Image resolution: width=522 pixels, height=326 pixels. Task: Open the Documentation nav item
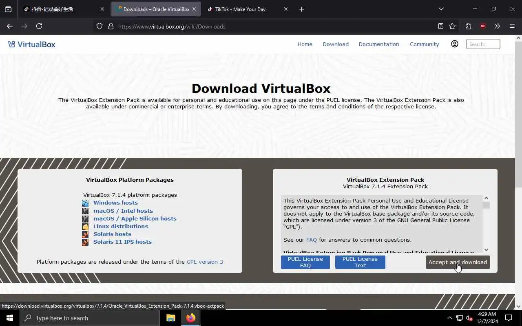(379, 44)
